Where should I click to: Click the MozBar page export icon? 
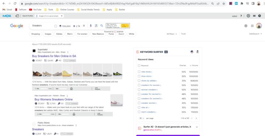[17, 16]
